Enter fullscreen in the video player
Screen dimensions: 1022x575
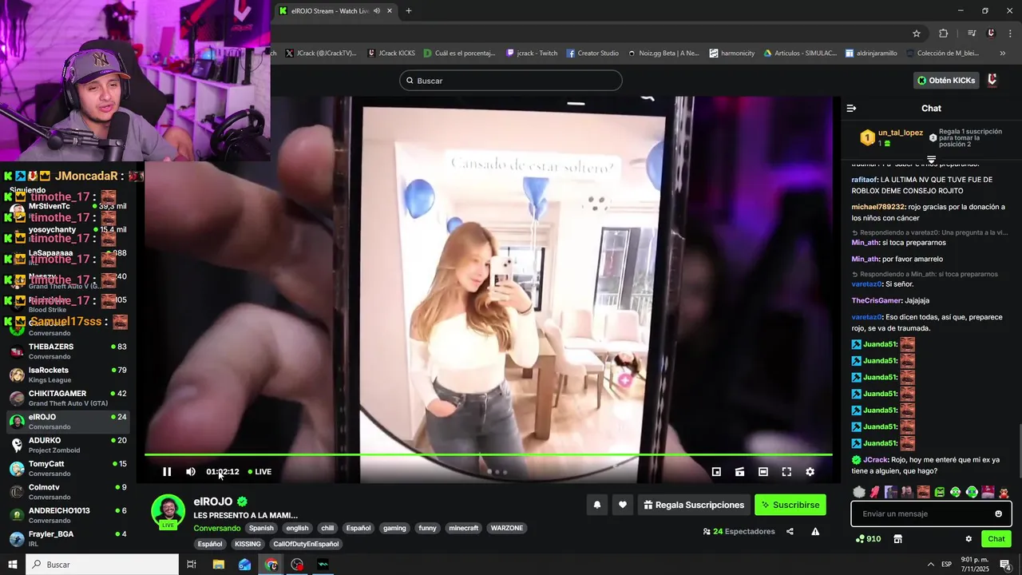click(x=786, y=472)
